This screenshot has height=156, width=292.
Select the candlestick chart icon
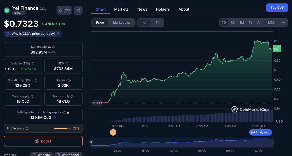[x=157, y=23]
